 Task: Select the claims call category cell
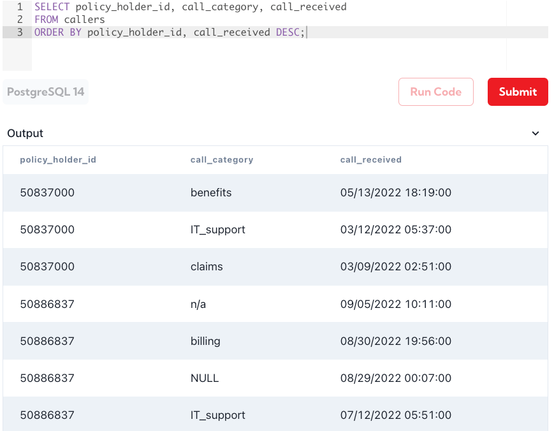tap(207, 267)
